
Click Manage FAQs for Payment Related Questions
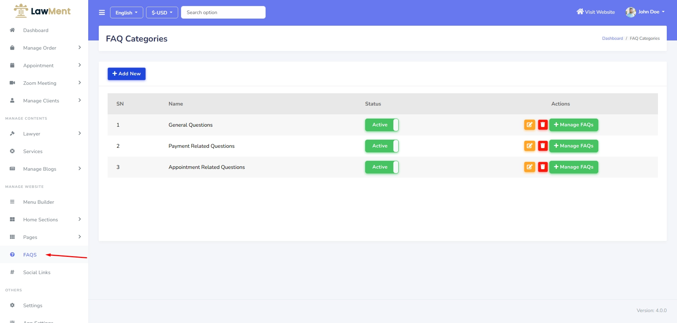tap(573, 146)
